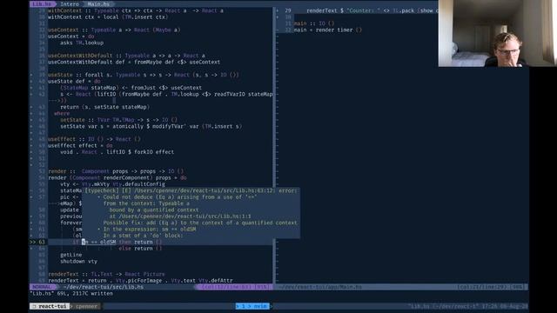Click the 'else return ()' line
557x313 pixels.
[140, 249]
